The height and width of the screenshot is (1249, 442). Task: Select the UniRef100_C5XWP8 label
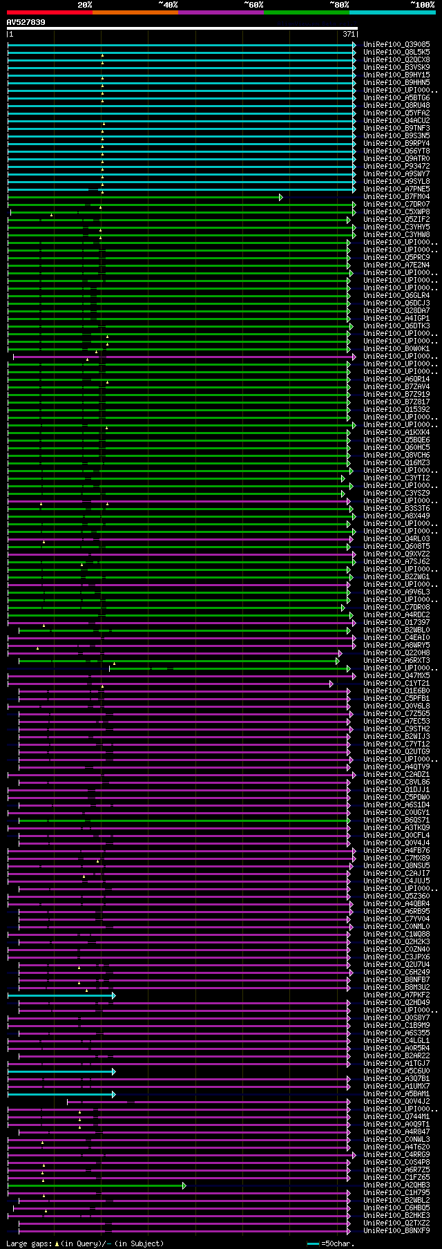[x=396, y=212]
